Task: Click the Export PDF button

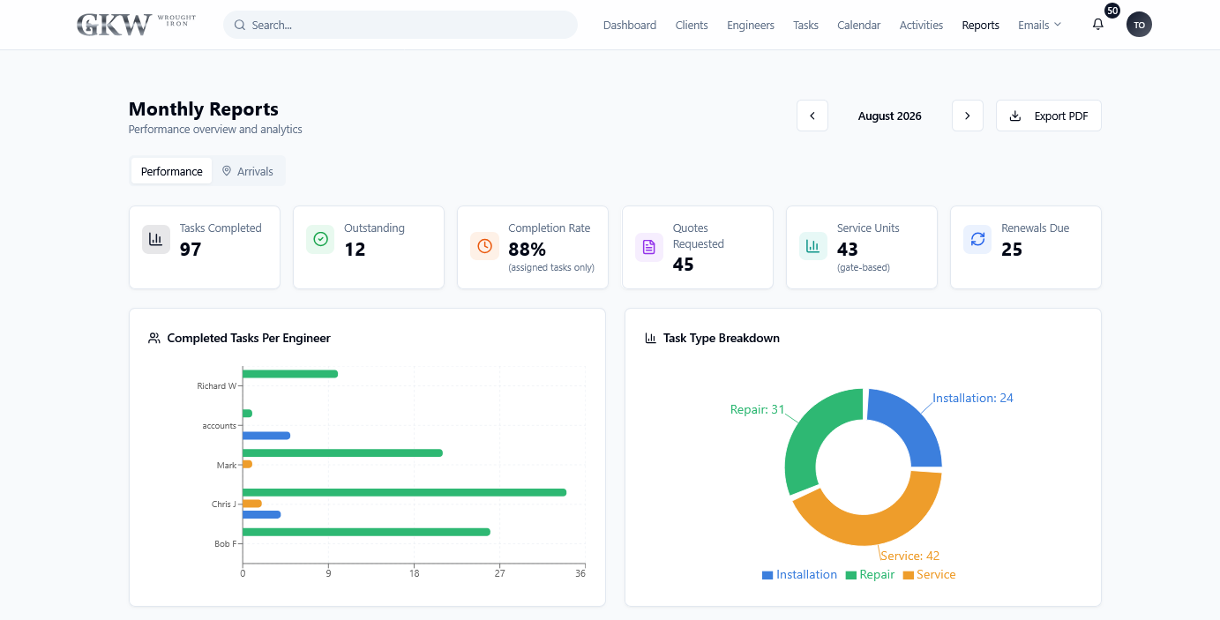Action: point(1049,116)
